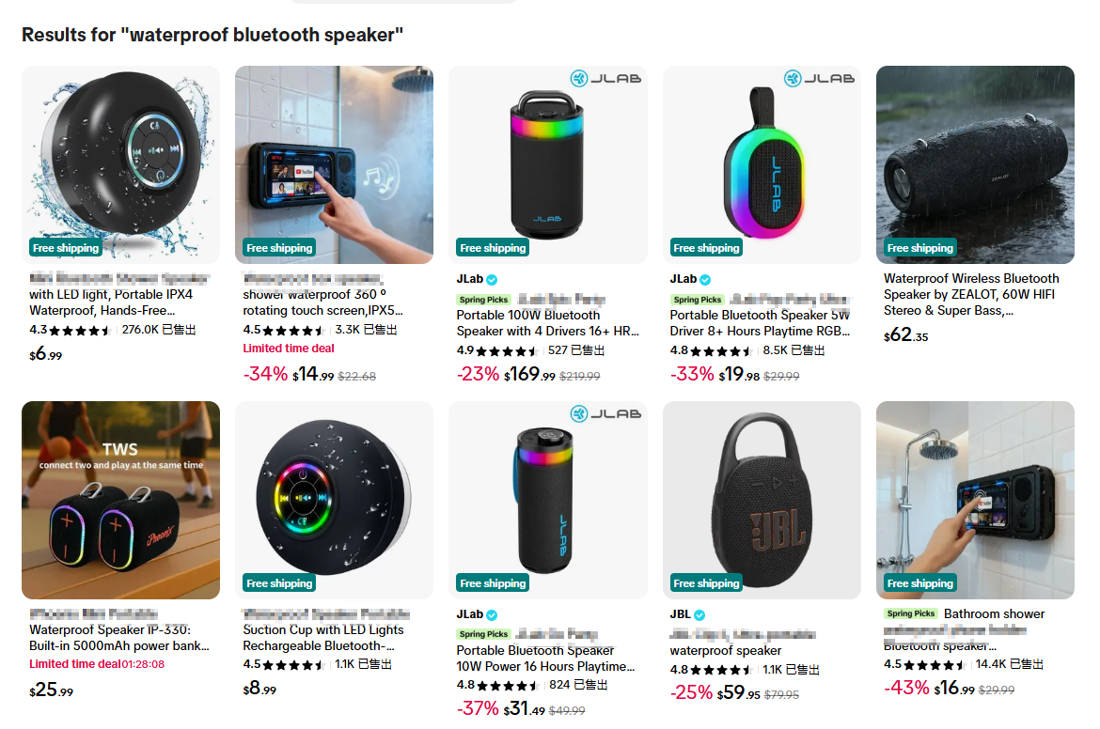The width and height of the screenshot is (1100, 729).
Task: Click star rating on the $6.99 shower speaker
Action: click(x=81, y=331)
